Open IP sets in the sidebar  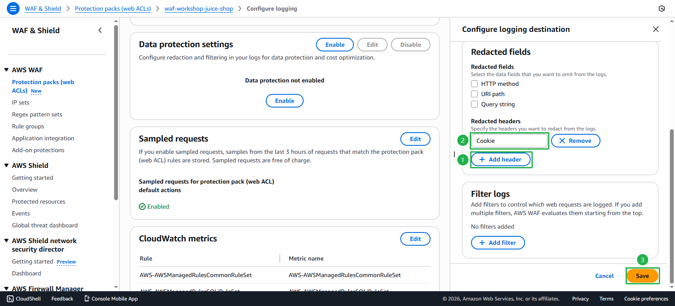(21, 102)
